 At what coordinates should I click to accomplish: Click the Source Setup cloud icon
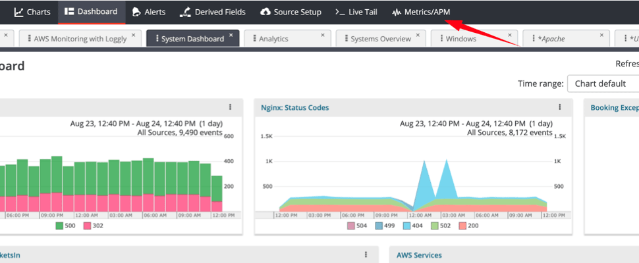[265, 12]
